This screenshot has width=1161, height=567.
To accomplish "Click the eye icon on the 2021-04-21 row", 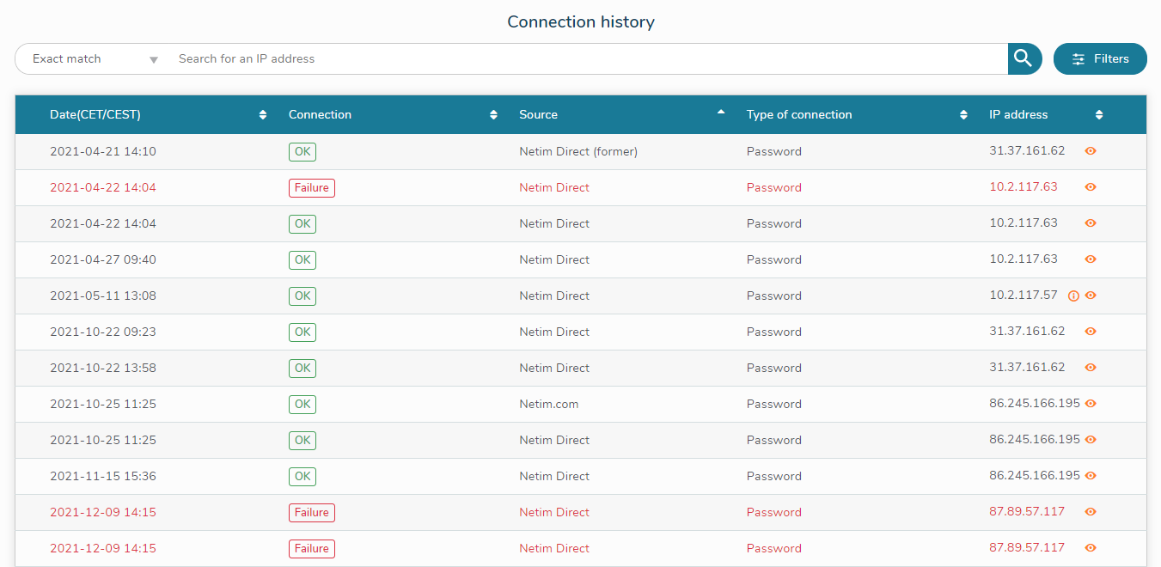I will (x=1090, y=150).
